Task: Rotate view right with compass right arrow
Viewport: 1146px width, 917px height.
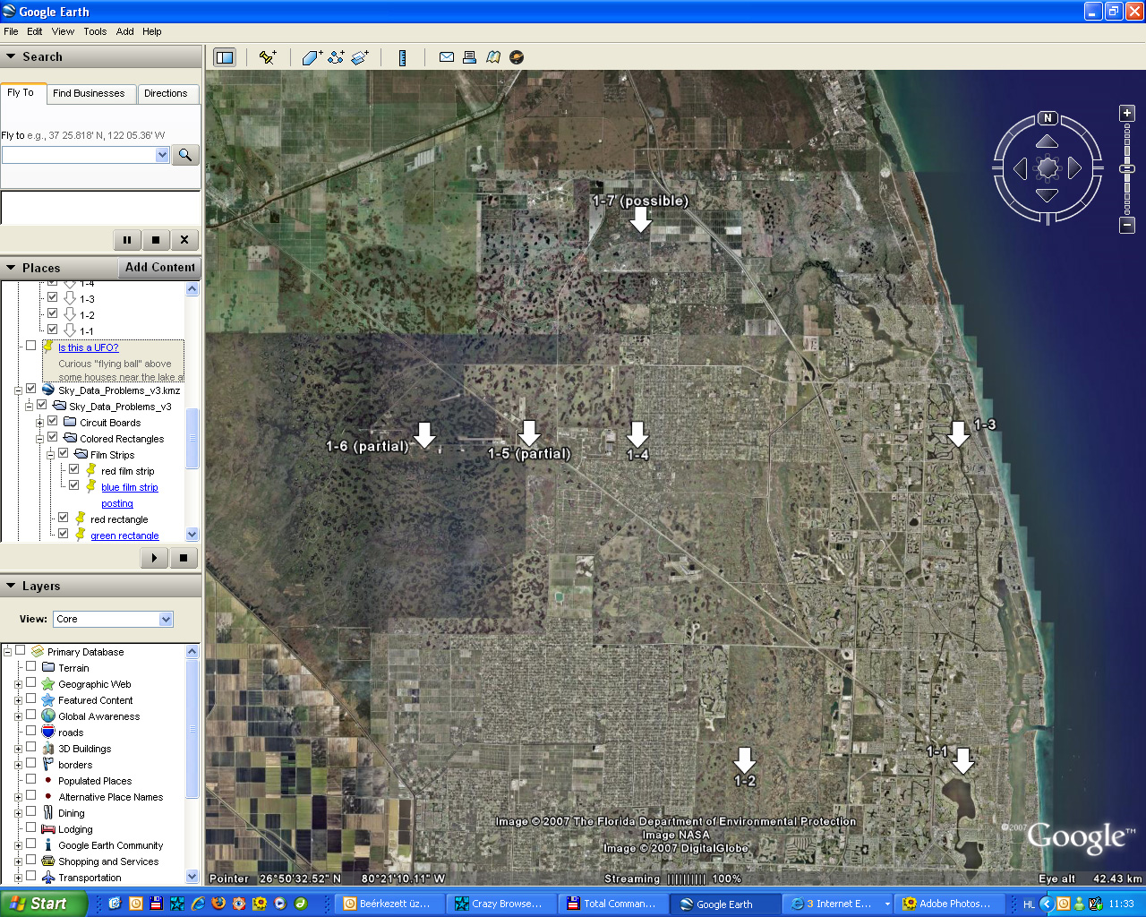Action: [x=1074, y=168]
